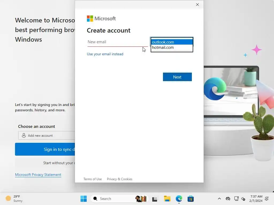Focus the New email input field
The height and width of the screenshot is (205, 274).
(x=118, y=42)
